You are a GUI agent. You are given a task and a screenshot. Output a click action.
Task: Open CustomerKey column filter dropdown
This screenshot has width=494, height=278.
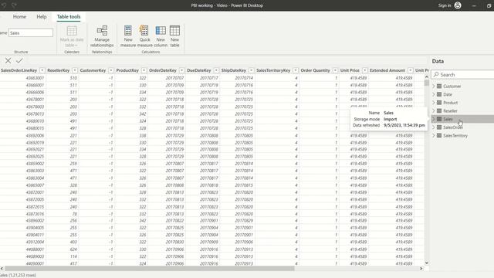click(x=111, y=70)
